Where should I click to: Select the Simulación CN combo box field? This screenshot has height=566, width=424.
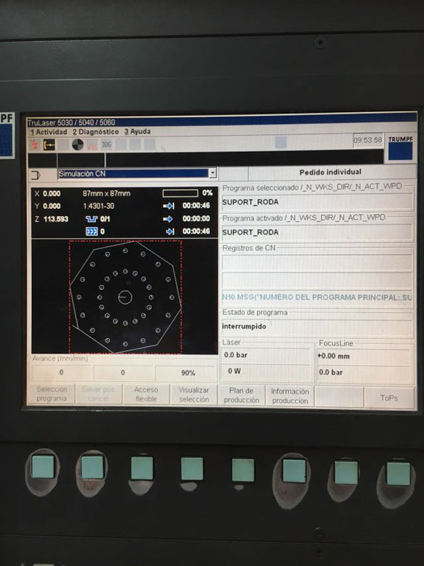[137, 173]
